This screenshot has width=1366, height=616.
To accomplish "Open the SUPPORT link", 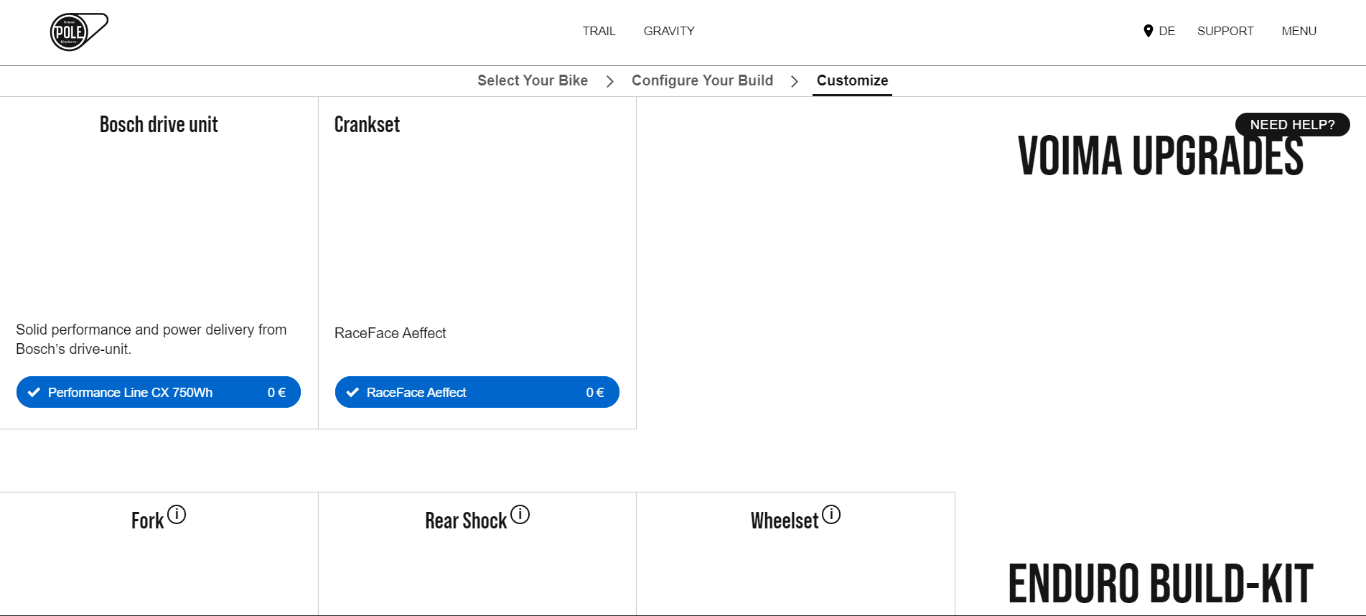I will pyautogui.click(x=1225, y=31).
